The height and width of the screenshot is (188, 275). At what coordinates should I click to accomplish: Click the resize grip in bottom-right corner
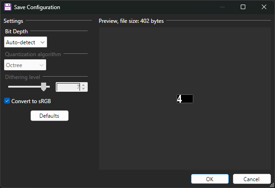(x=272, y=185)
